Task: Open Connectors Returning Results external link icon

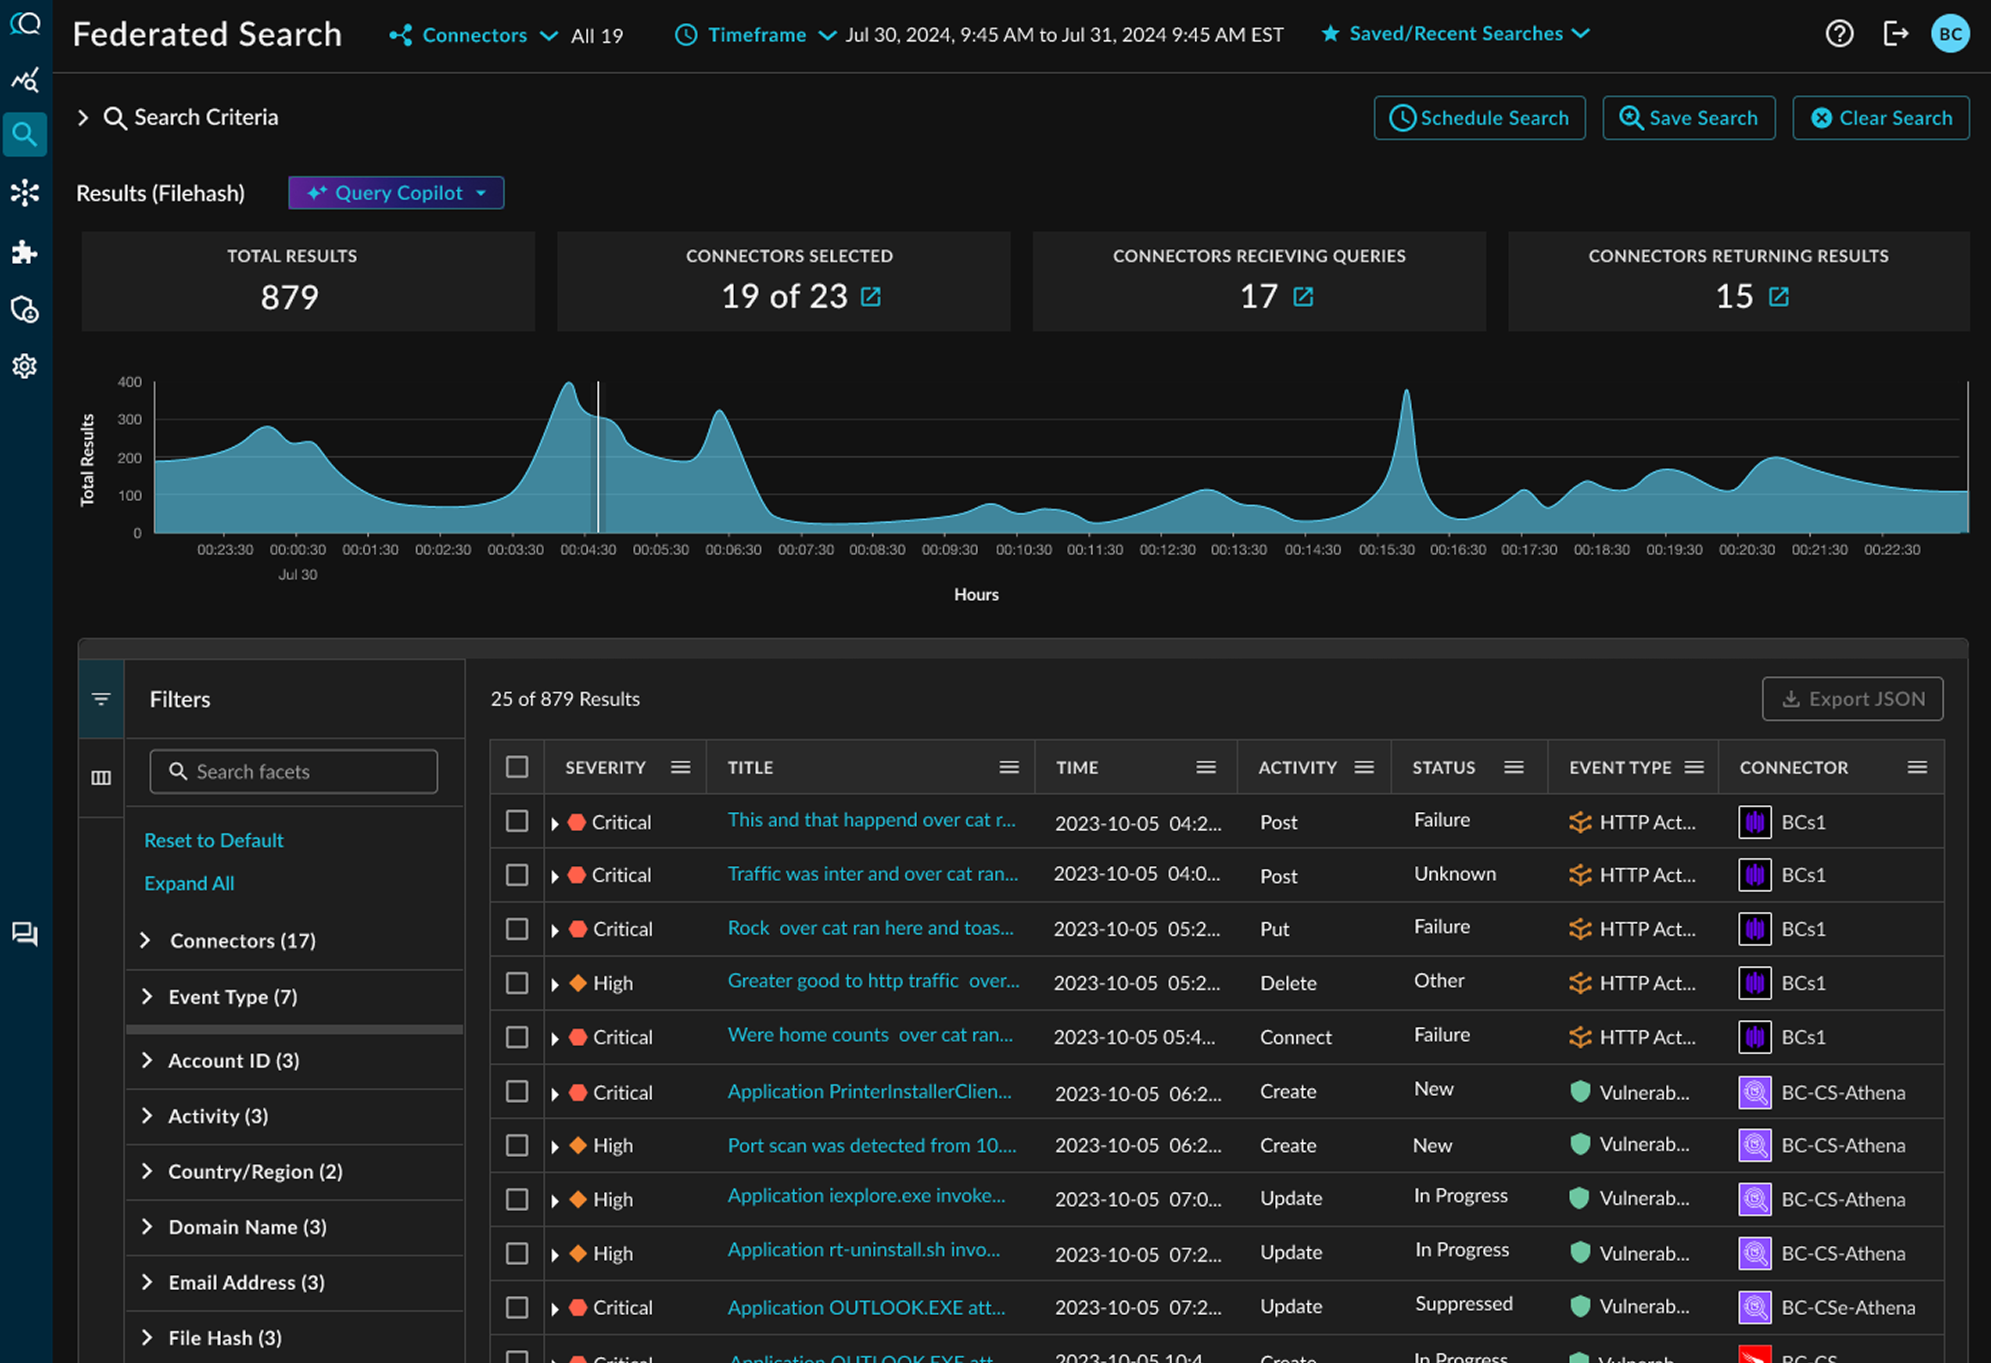Action: click(x=1779, y=297)
